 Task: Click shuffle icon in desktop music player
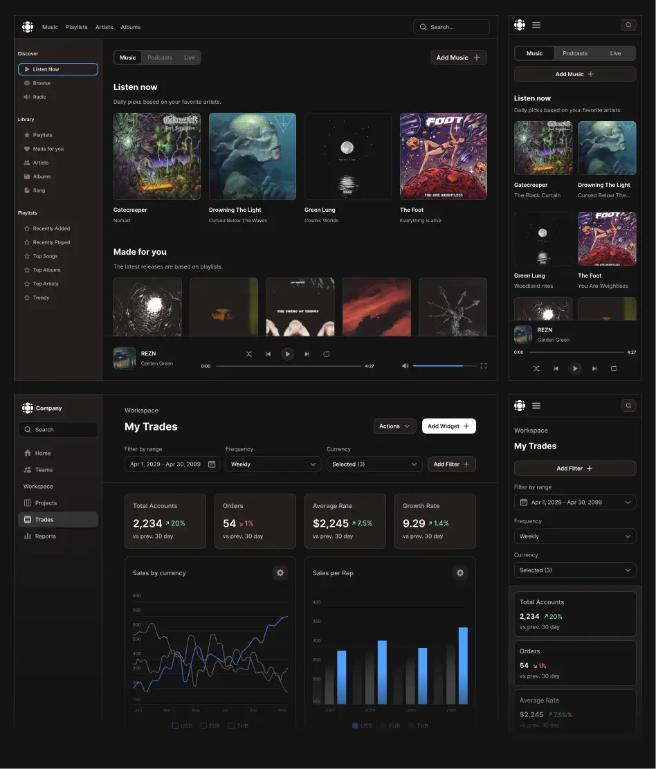248,354
